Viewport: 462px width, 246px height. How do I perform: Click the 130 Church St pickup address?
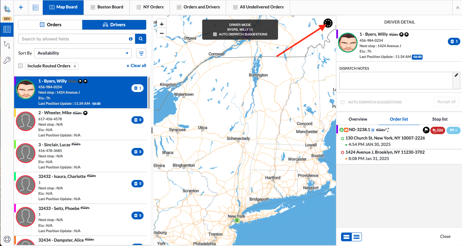click(385, 138)
